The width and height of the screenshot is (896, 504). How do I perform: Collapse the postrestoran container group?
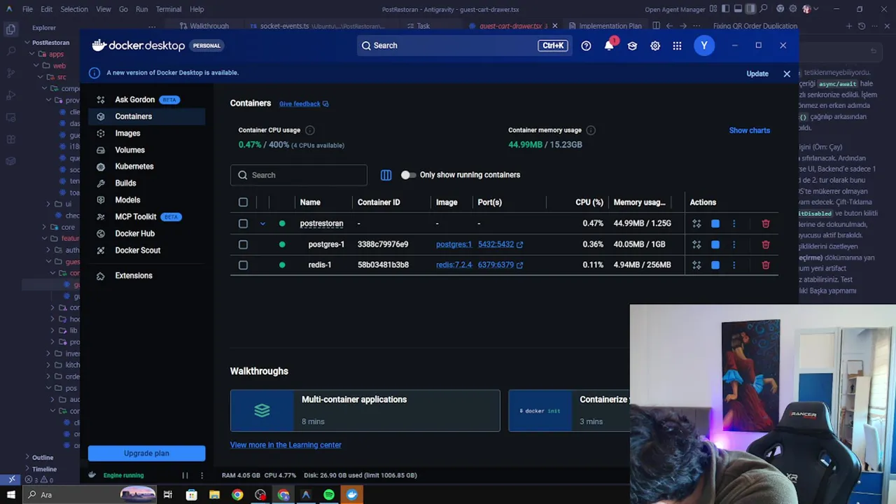(x=262, y=224)
